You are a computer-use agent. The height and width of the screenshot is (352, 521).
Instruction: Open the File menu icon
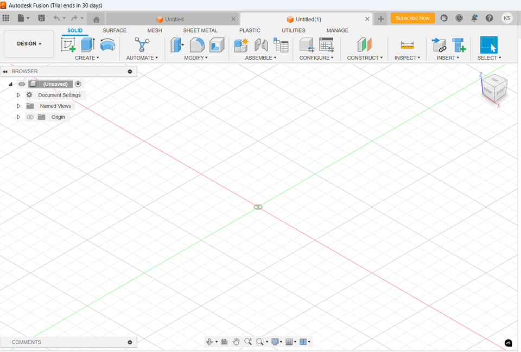(x=21, y=18)
